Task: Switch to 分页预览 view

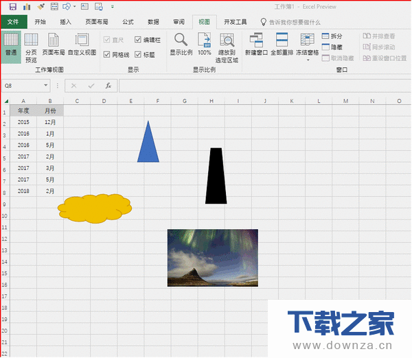Action: (x=31, y=48)
